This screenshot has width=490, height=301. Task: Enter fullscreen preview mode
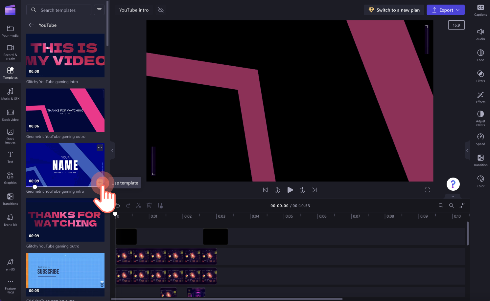click(x=427, y=190)
